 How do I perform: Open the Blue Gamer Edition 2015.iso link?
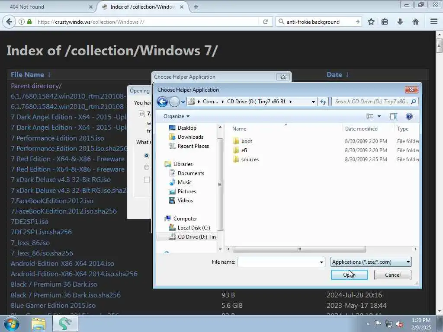(53, 306)
